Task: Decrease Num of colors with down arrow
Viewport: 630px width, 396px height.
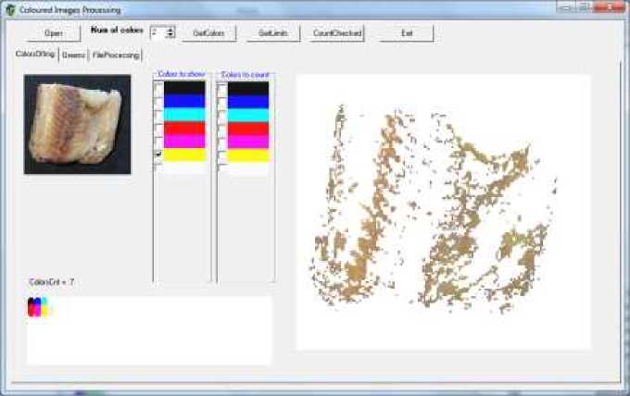Action: coord(170,35)
